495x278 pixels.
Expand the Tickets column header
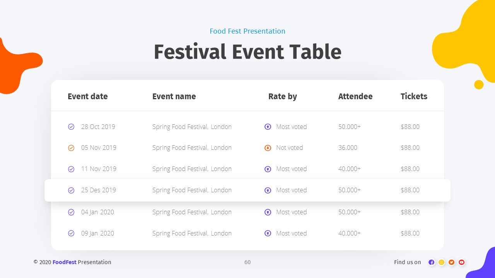(x=414, y=97)
